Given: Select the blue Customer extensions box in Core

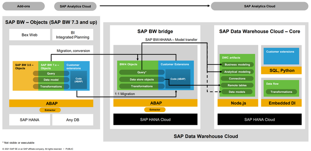Looking at the screenshot, I should pos(281,57).
